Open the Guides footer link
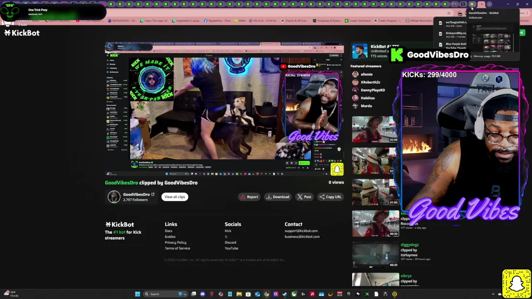Viewport: 532px width, 299px height. (170, 237)
